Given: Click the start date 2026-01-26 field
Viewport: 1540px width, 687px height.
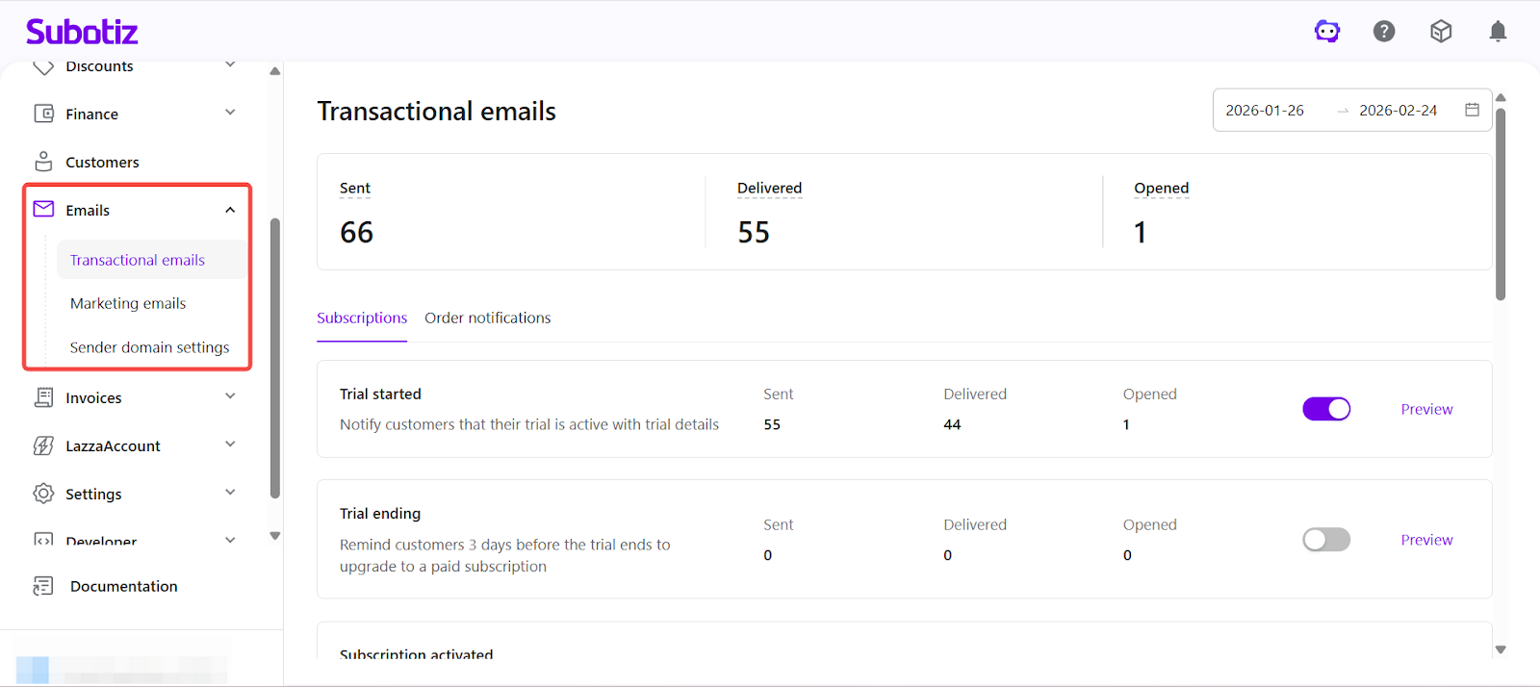Looking at the screenshot, I should point(1265,111).
